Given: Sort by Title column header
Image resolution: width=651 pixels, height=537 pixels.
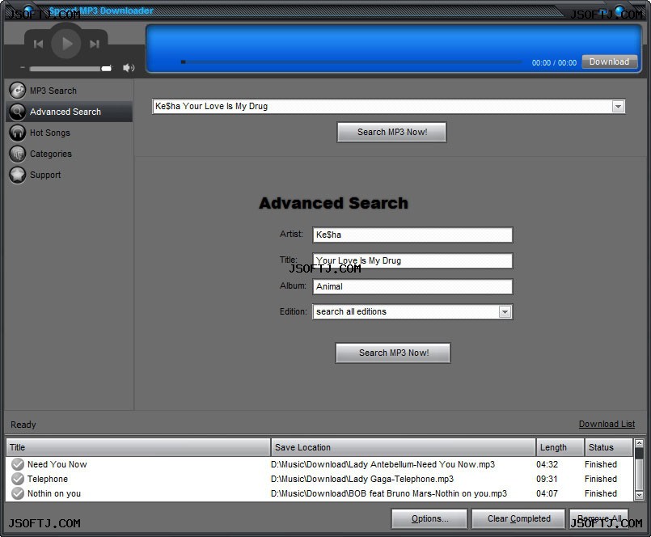Looking at the screenshot, I should [x=138, y=447].
